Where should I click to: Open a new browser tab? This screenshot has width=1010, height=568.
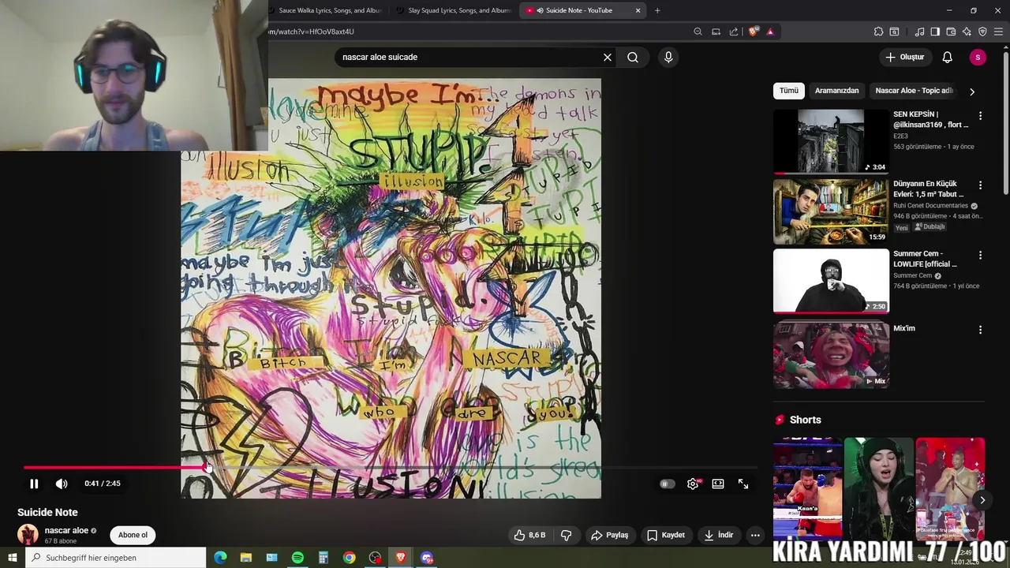[x=657, y=10]
